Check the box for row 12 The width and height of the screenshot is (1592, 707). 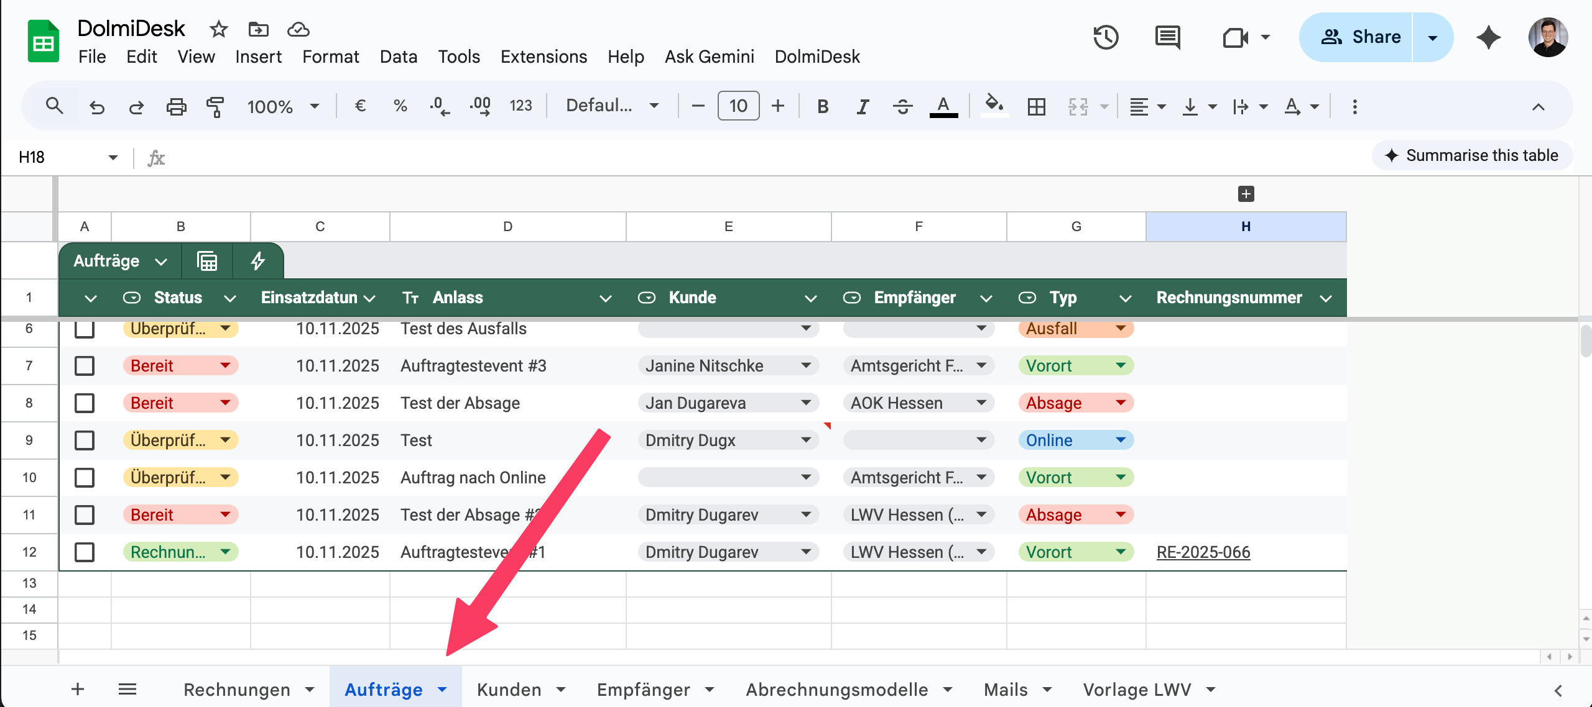pos(85,552)
